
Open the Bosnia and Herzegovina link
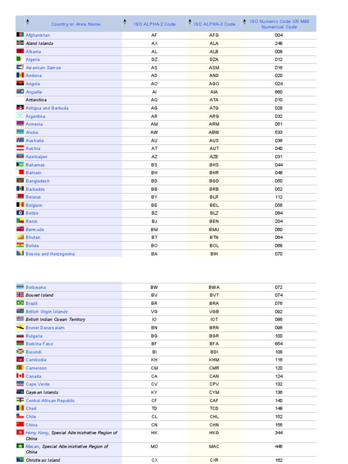pyautogui.click(x=50, y=254)
